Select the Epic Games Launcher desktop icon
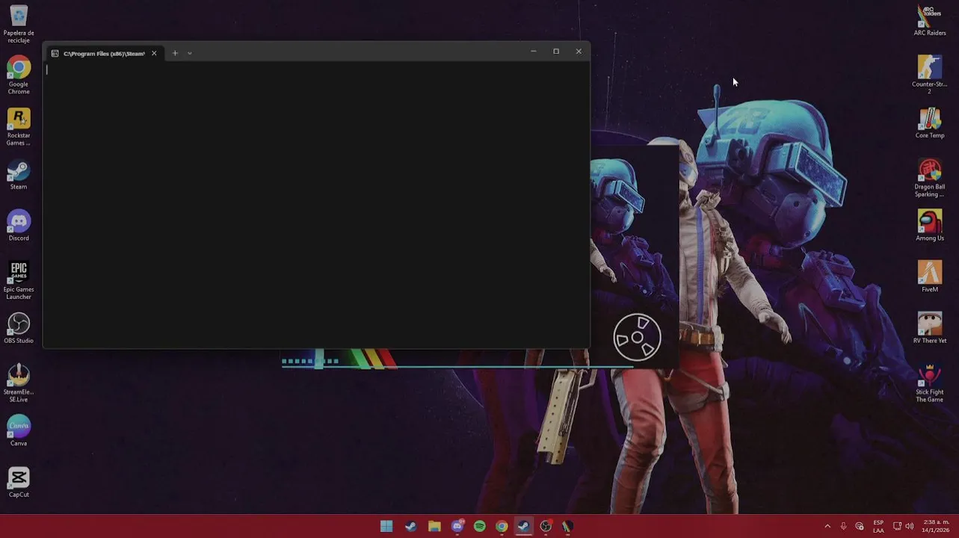Viewport: 959px width, 538px height. tap(19, 280)
